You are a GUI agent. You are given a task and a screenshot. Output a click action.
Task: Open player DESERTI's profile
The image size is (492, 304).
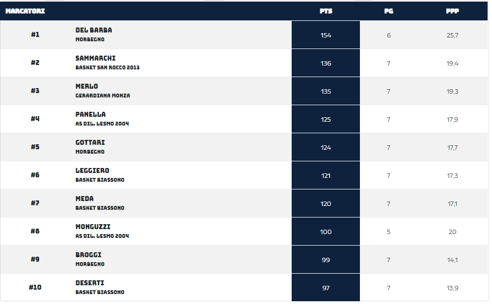tap(90, 283)
